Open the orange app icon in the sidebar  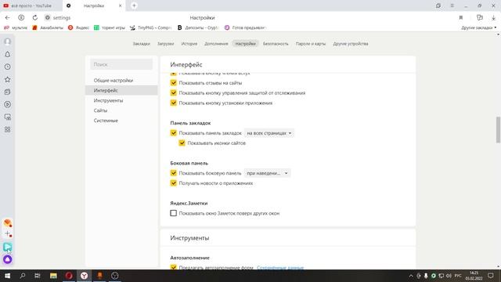click(x=8, y=222)
